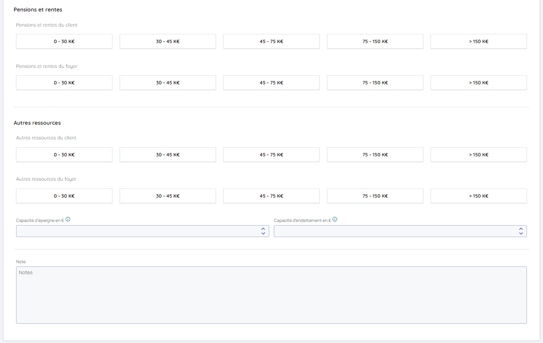Click info icon beside Capacité d'épargne label
Screen dimensions: 543x343
point(68,220)
